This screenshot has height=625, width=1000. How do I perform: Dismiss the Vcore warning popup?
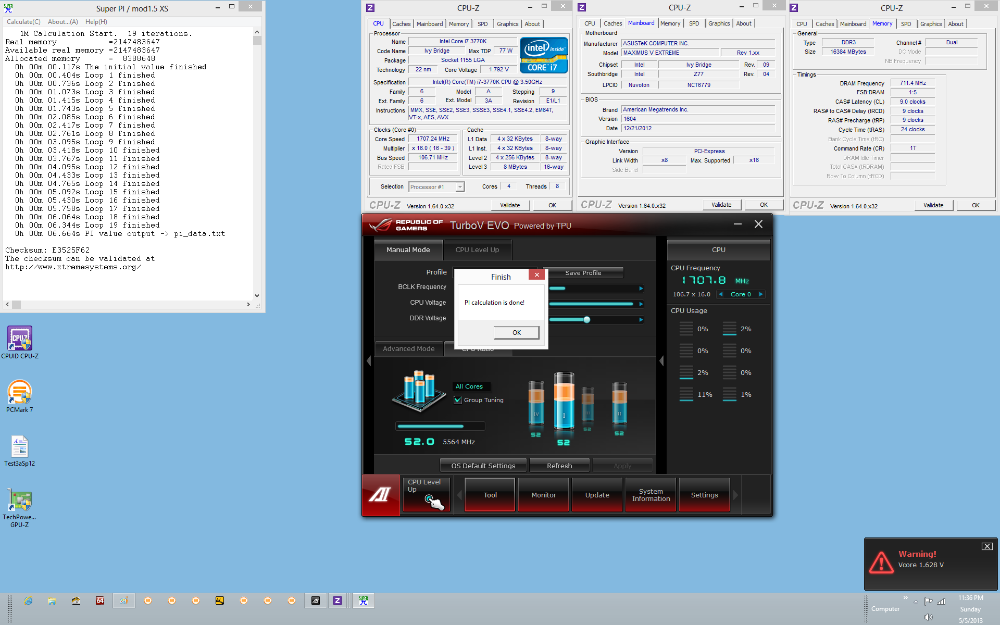point(987,546)
